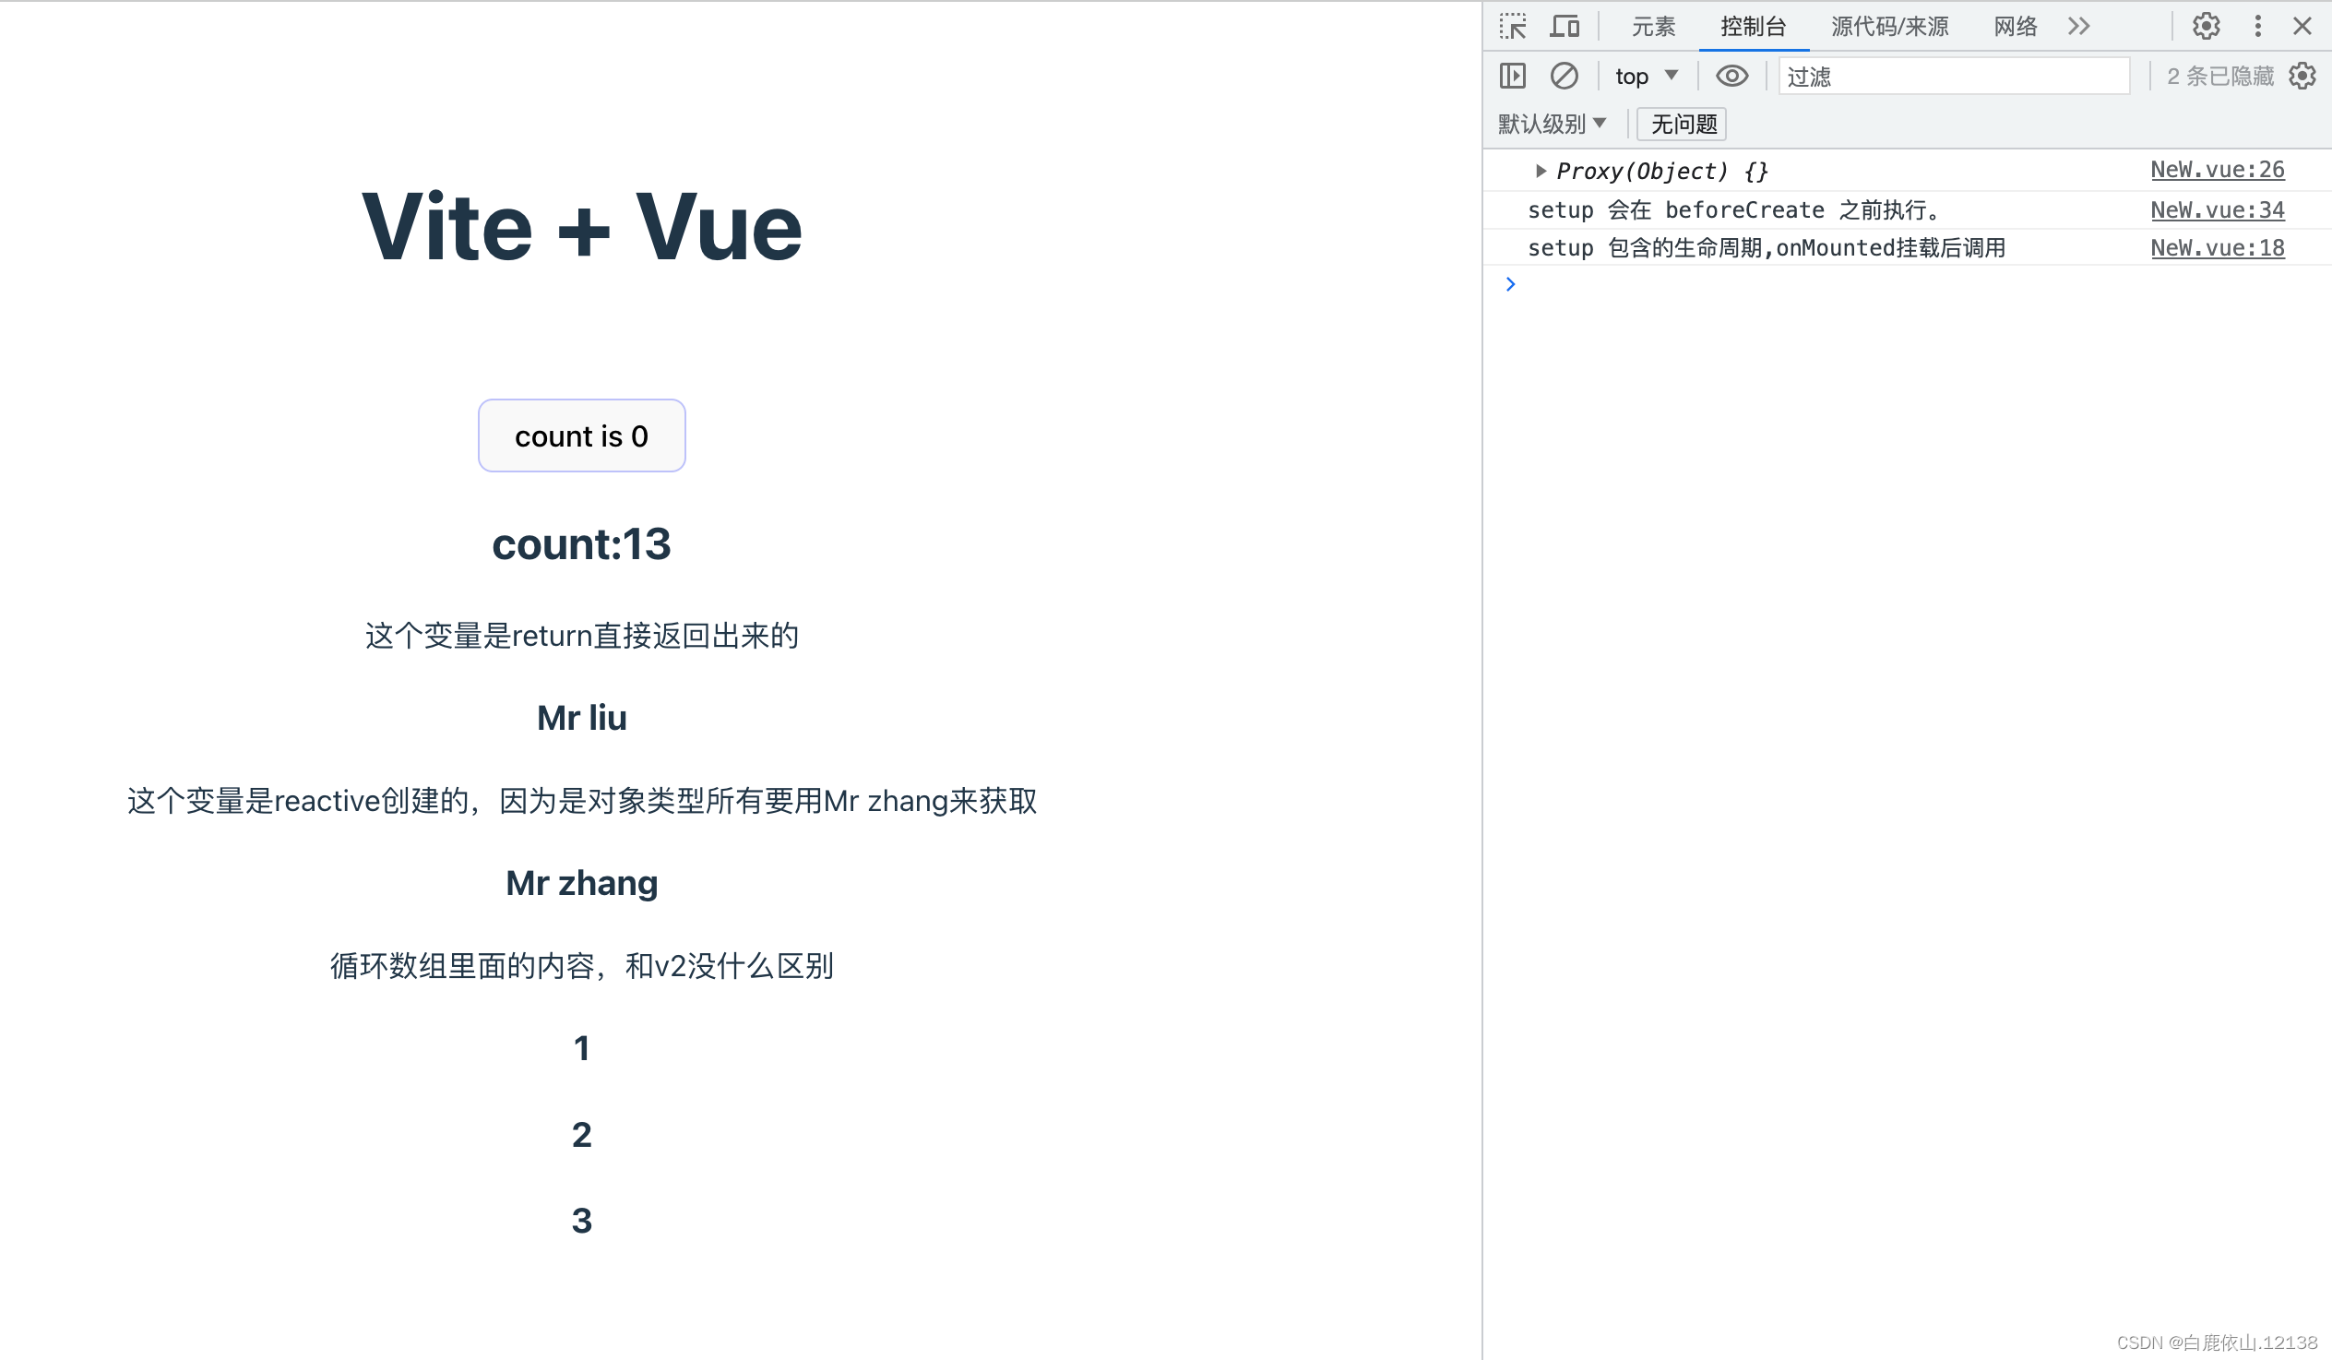Focus the 过滤 filter input field
The height and width of the screenshot is (1360, 2332).
pyautogui.click(x=1953, y=76)
